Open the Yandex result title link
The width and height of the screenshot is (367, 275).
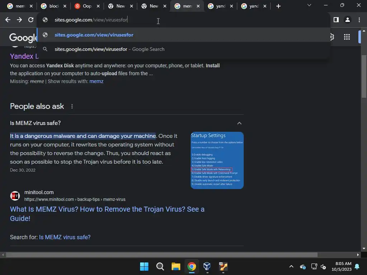tap(24, 56)
